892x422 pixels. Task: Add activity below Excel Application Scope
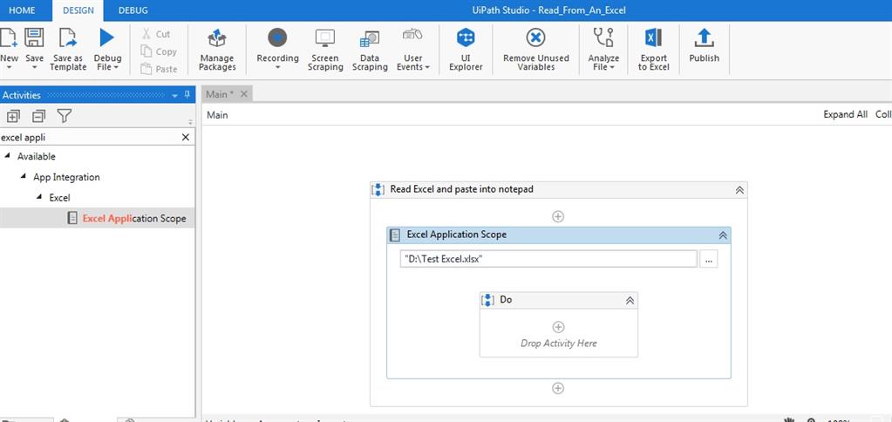coord(558,388)
